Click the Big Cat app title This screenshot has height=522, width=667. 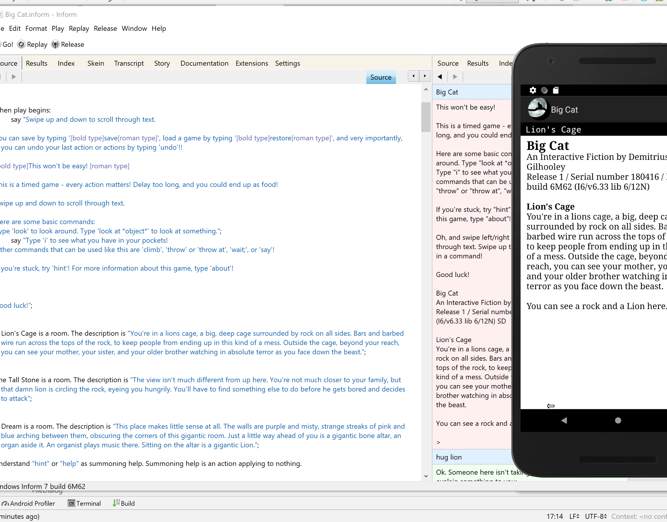[x=564, y=110]
